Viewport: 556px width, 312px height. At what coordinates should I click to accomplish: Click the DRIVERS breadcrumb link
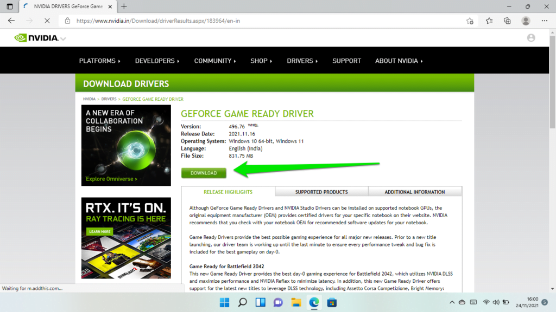pyautogui.click(x=109, y=99)
